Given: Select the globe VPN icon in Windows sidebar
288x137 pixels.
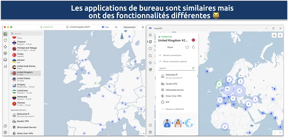Looking at the screenshot, I should point(150,42).
